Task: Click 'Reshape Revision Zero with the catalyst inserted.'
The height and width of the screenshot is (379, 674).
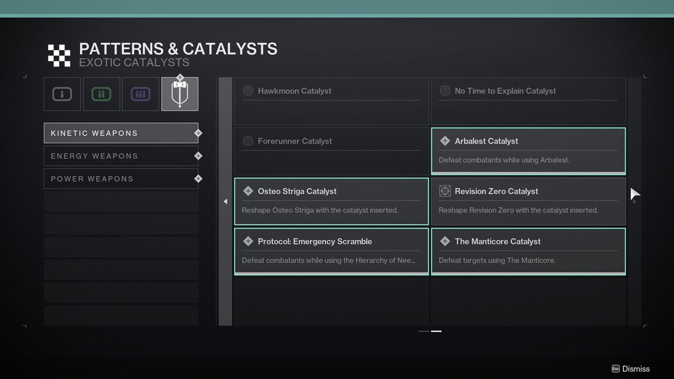Action: coord(518,211)
